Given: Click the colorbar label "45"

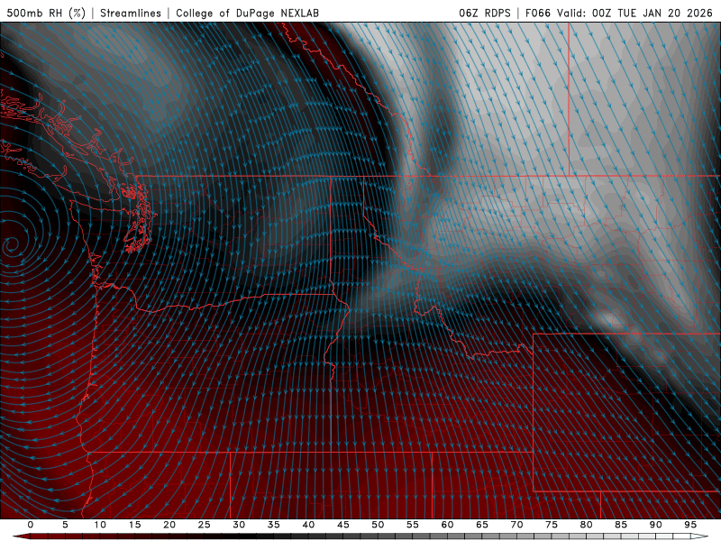Looking at the screenshot, I should 343,525.
